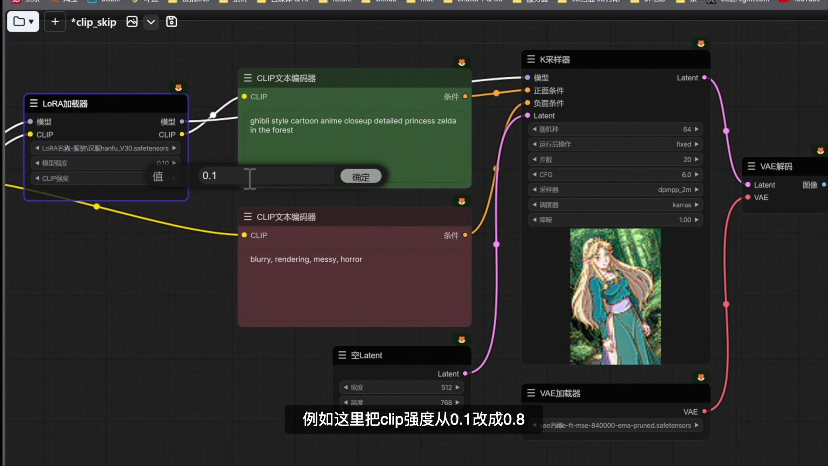Click the clip_skip workflow title
Image resolution: width=828 pixels, height=466 pixels.
click(94, 22)
